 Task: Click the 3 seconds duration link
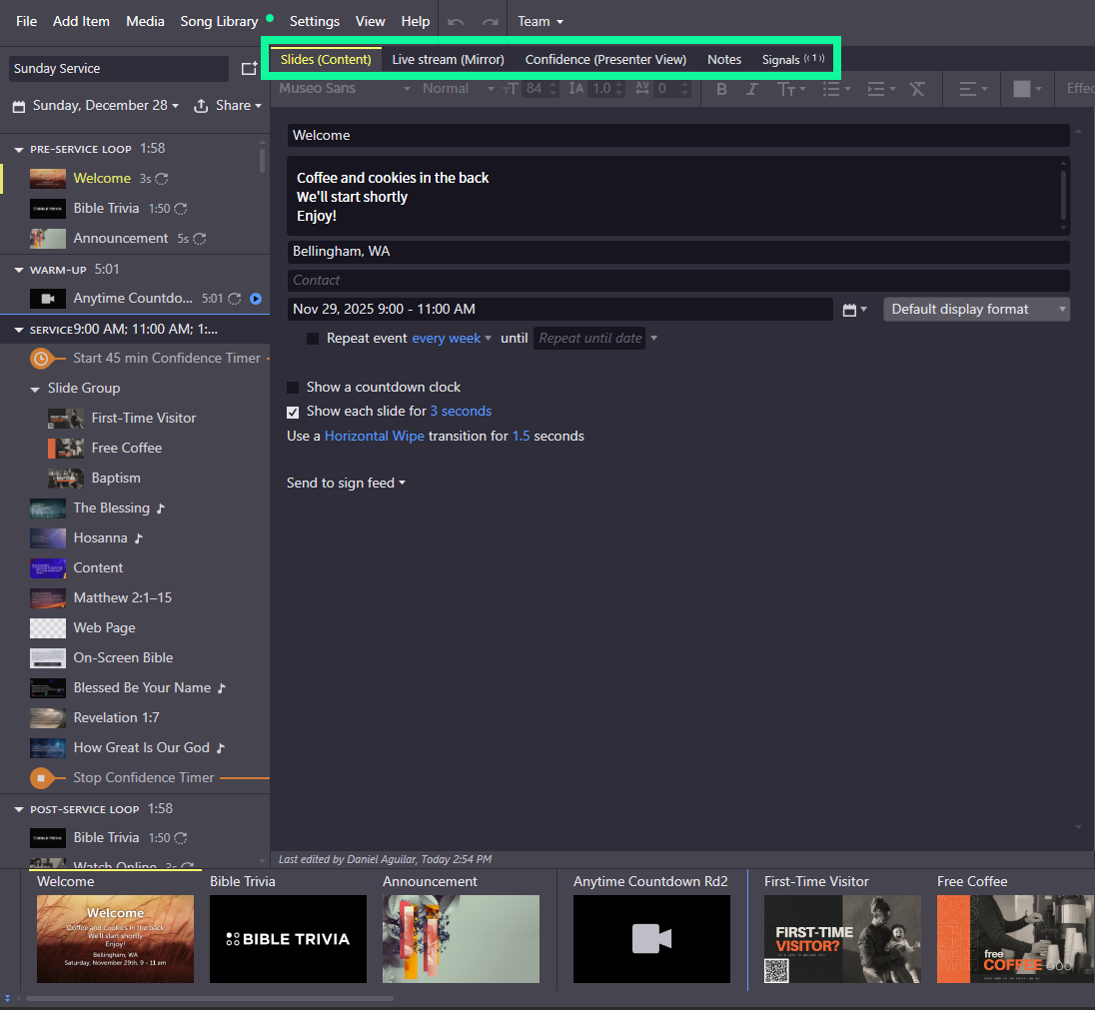click(x=461, y=412)
